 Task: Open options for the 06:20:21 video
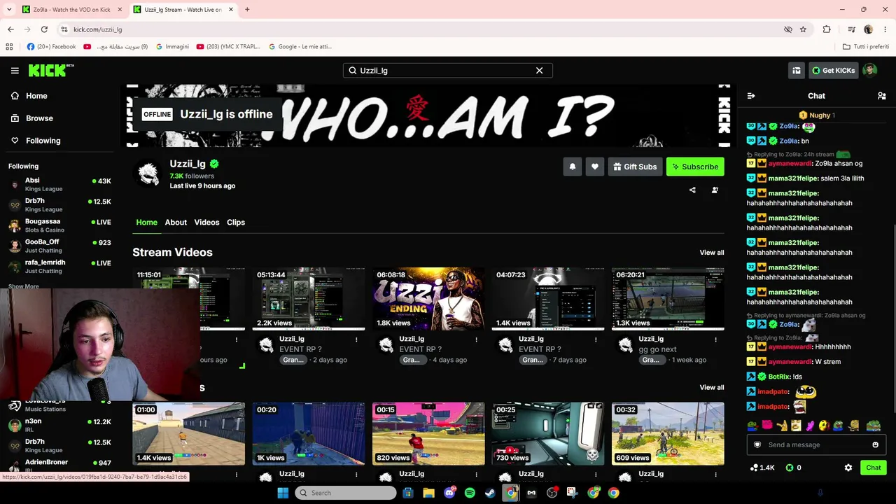pos(715,340)
